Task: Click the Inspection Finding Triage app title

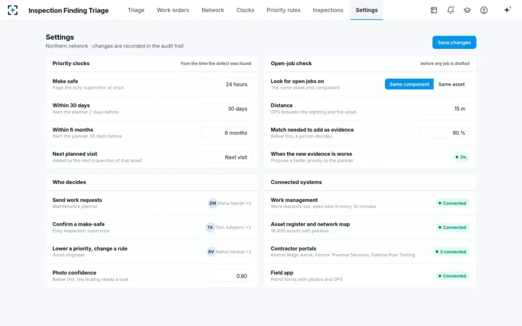Action: [69, 10]
